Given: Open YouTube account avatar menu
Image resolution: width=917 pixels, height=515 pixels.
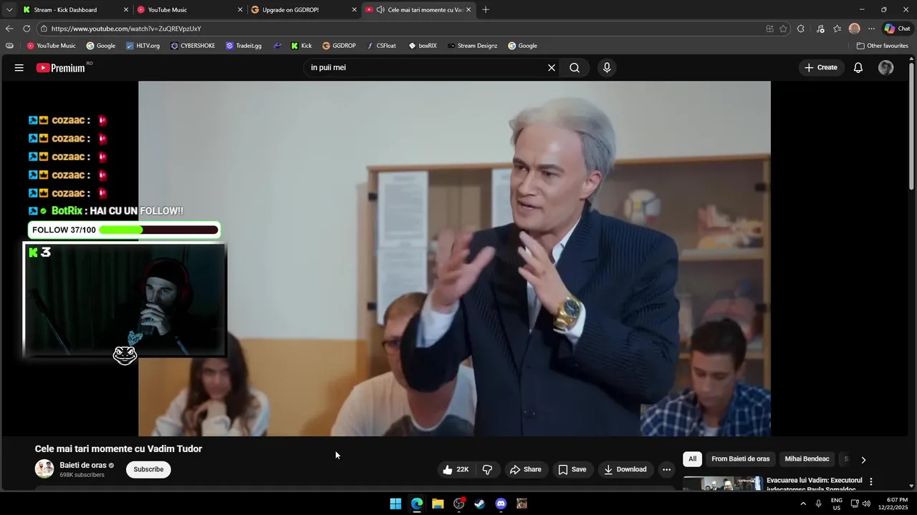Looking at the screenshot, I should [x=886, y=68].
